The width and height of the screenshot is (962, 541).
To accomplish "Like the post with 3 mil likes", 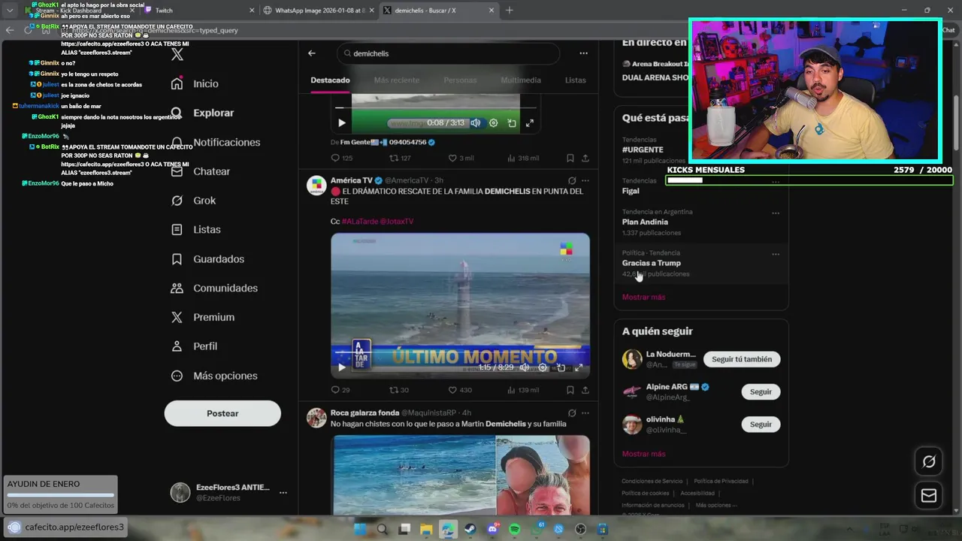I will pyautogui.click(x=461, y=159).
